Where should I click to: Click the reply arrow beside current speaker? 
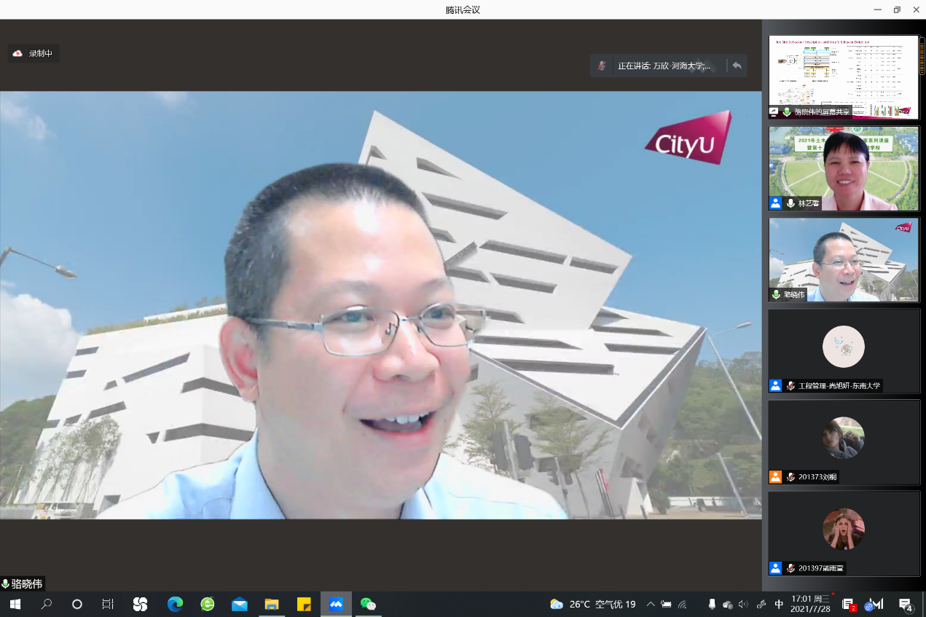[737, 66]
